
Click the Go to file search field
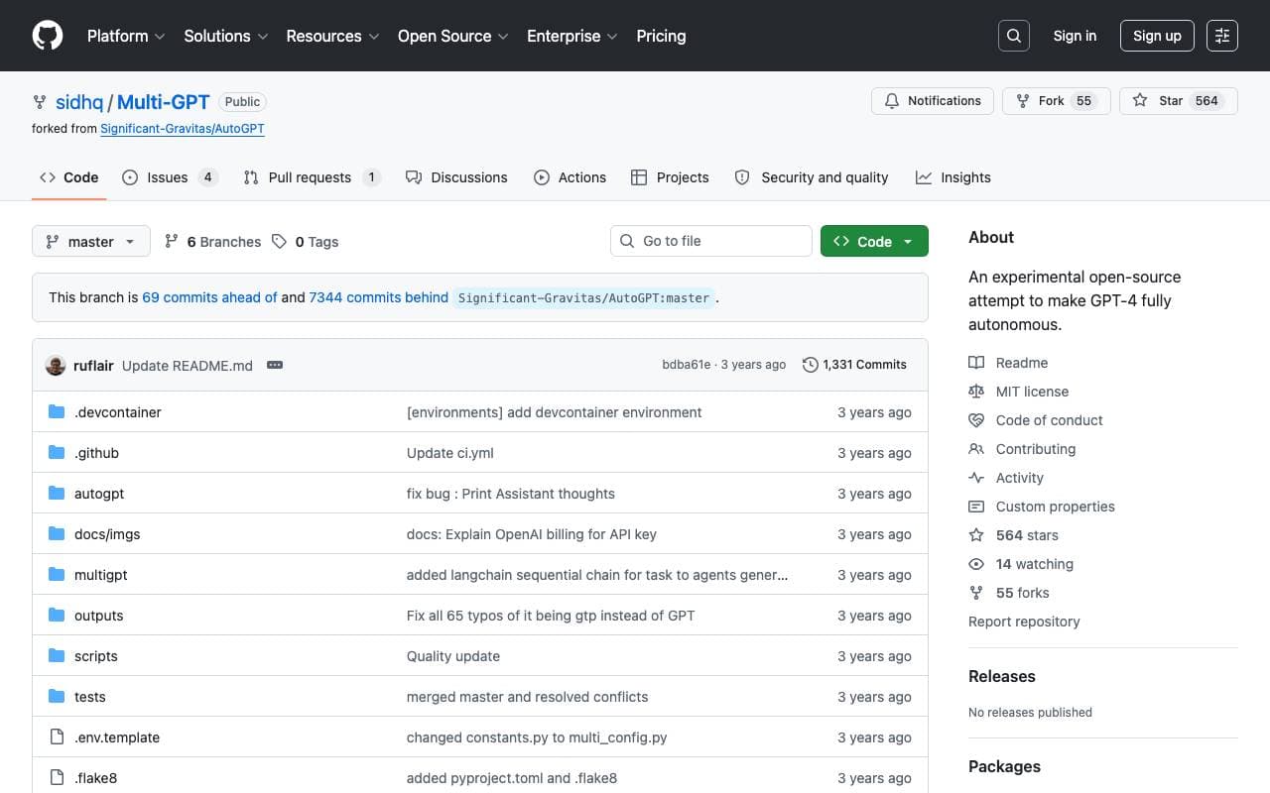tap(711, 241)
